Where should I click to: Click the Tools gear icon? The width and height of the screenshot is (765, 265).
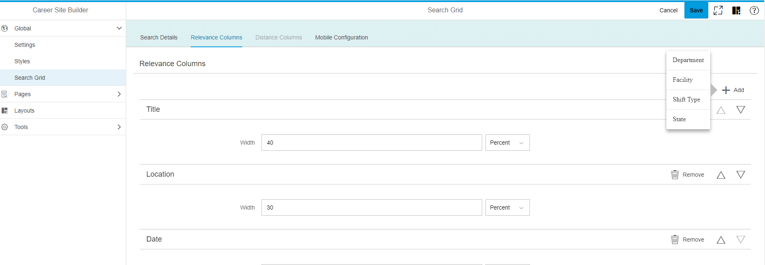[x=5, y=127]
